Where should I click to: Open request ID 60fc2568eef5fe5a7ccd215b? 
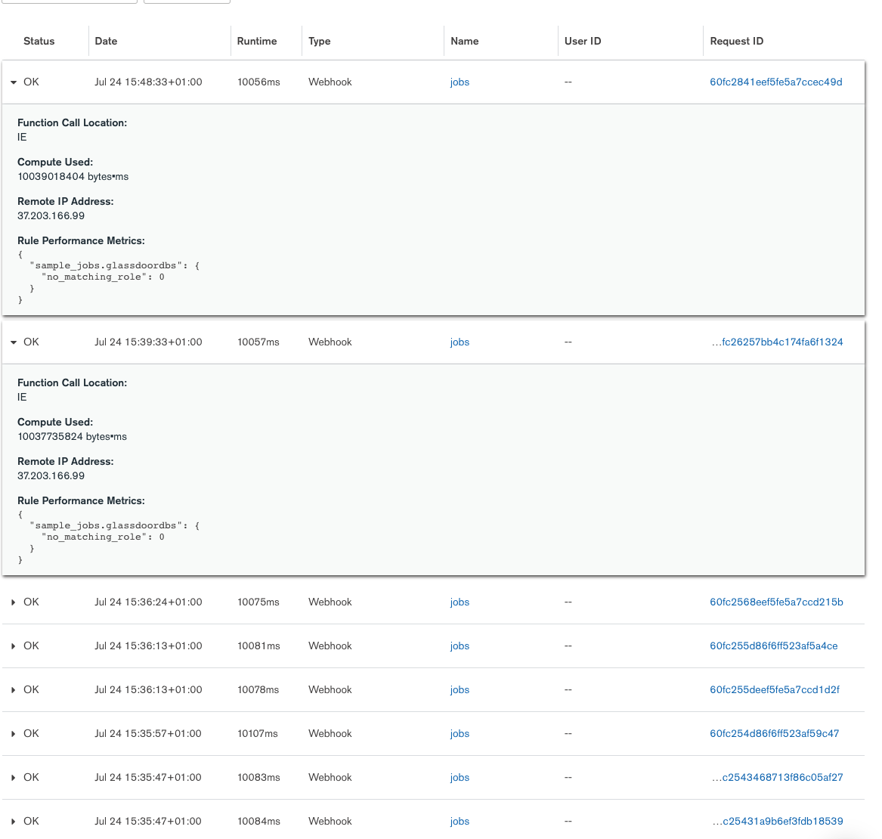(776, 602)
